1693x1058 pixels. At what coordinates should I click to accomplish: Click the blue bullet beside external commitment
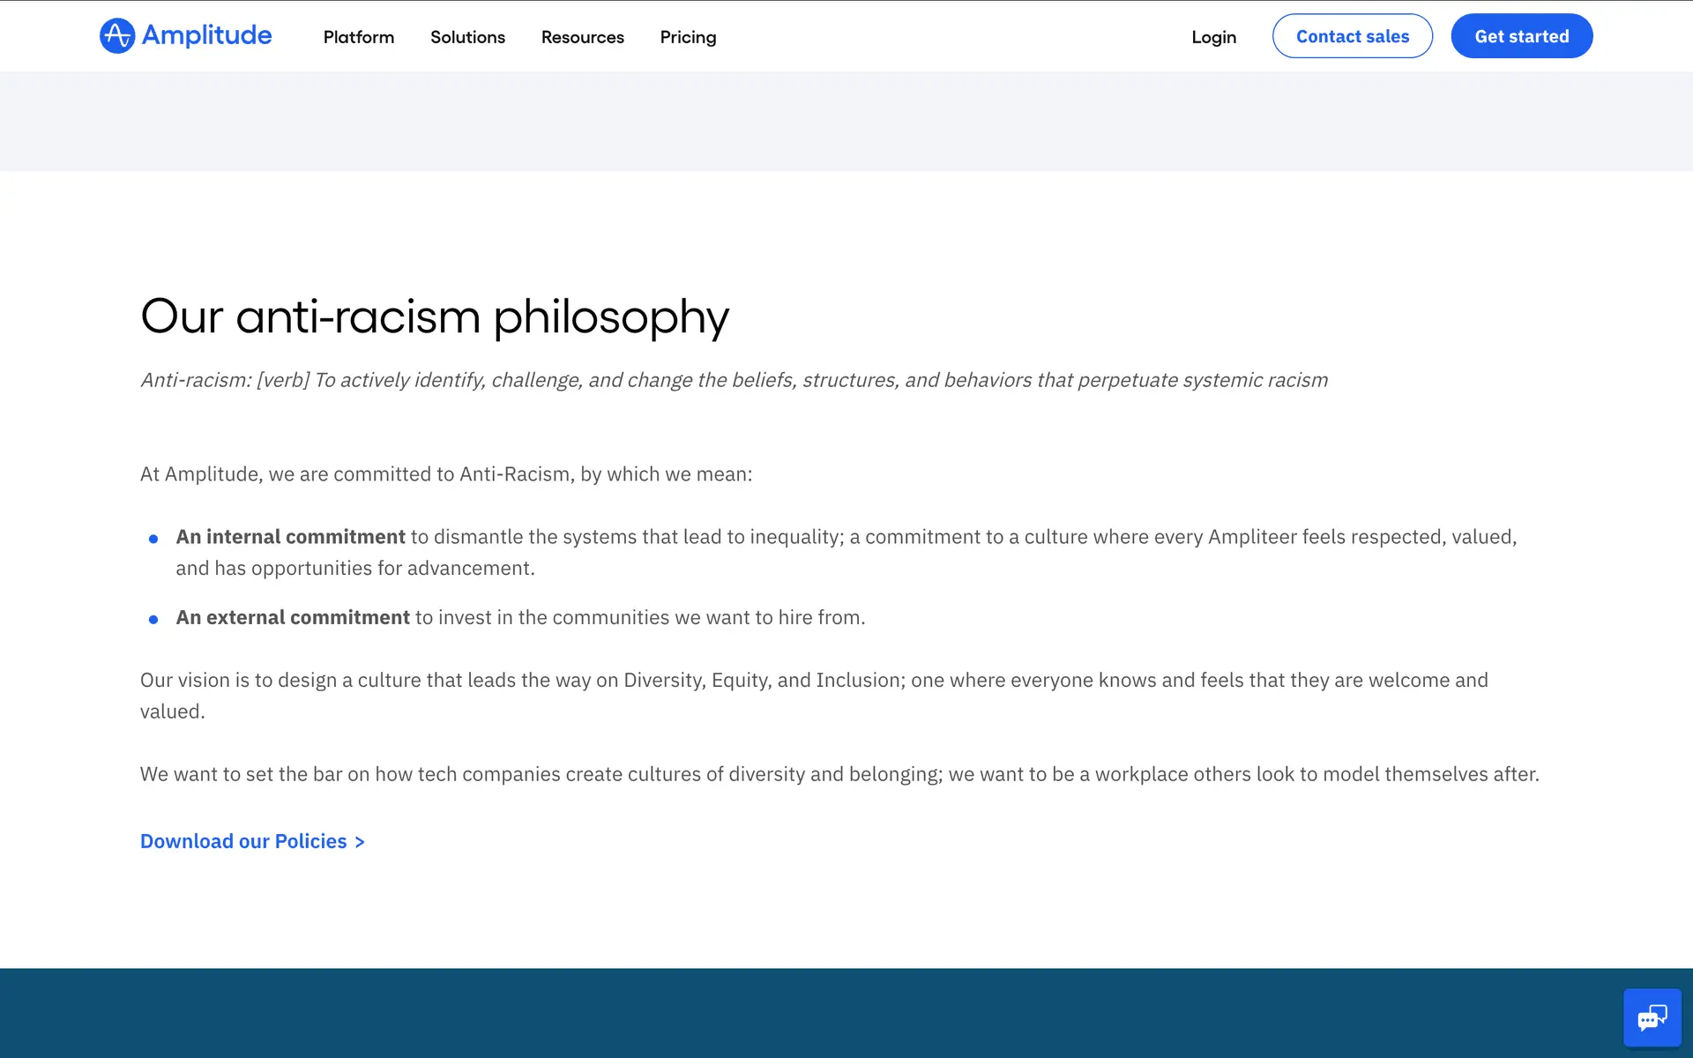point(153,620)
